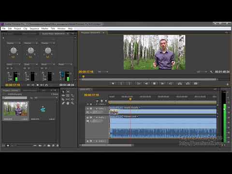The width and height of the screenshot is (232, 174).
Task: Open the Sequence menu
Action: (34, 29)
